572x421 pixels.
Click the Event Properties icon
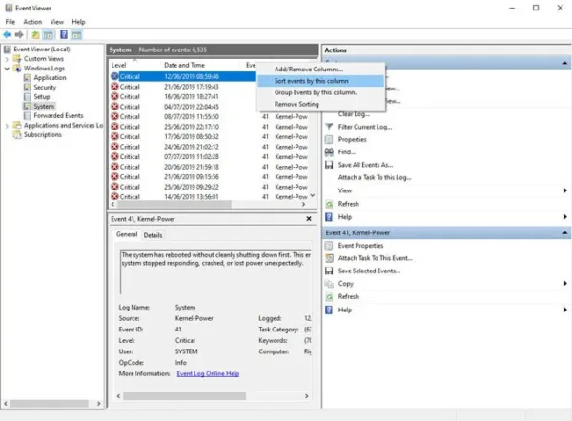click(329, 246)
